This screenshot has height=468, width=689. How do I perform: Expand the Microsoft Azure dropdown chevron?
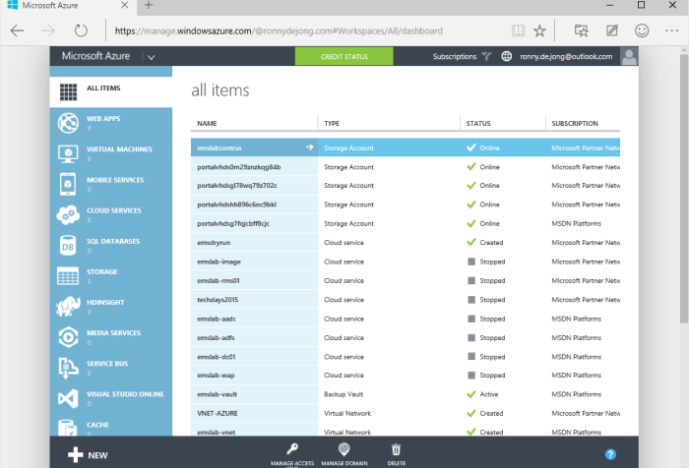[x=153, y=57]
